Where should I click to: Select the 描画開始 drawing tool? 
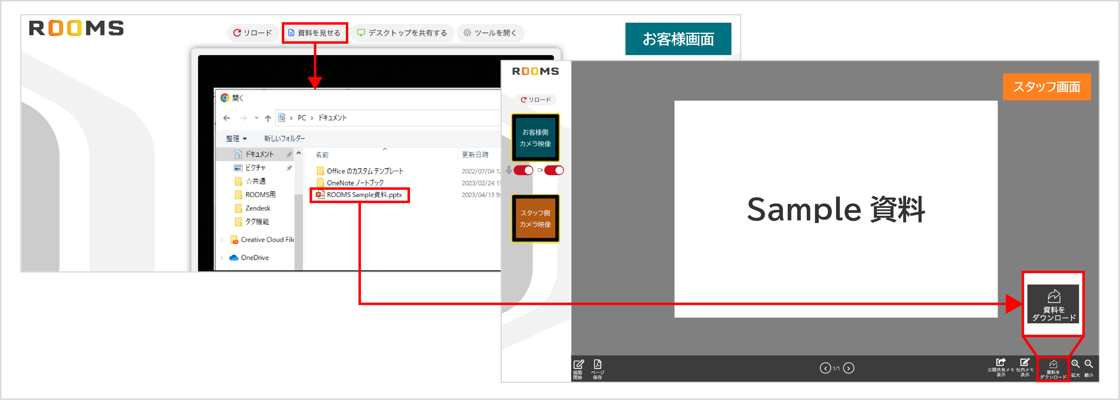[x=579, y=364]
